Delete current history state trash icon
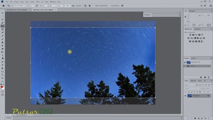 coord(209,77)
